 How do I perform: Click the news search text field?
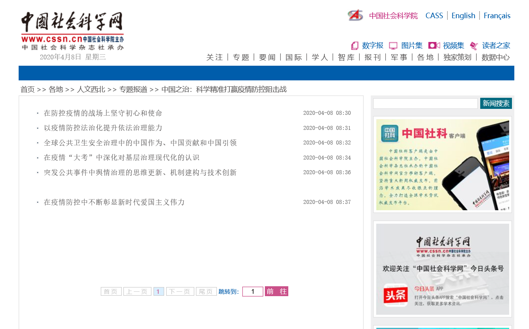click(x=425, y=104)
